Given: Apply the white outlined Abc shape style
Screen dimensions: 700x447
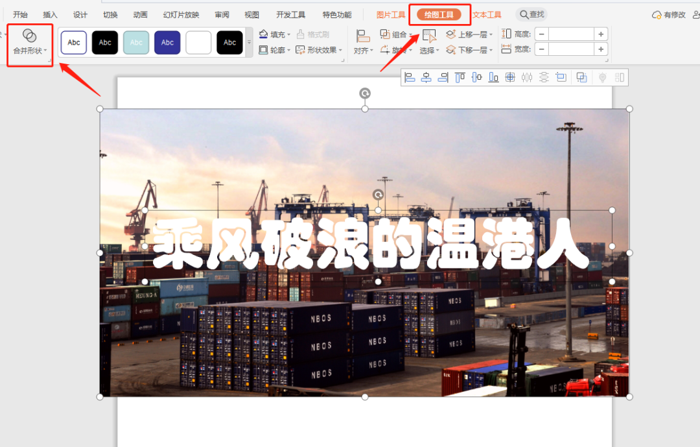Looking at the screenshot, I should [x=74, y=42].
